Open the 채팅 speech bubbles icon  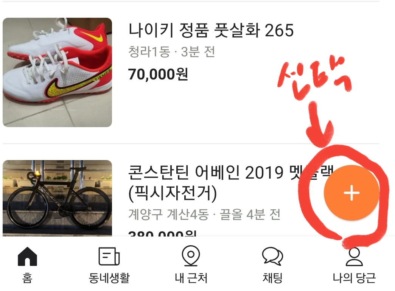point(272,256)
